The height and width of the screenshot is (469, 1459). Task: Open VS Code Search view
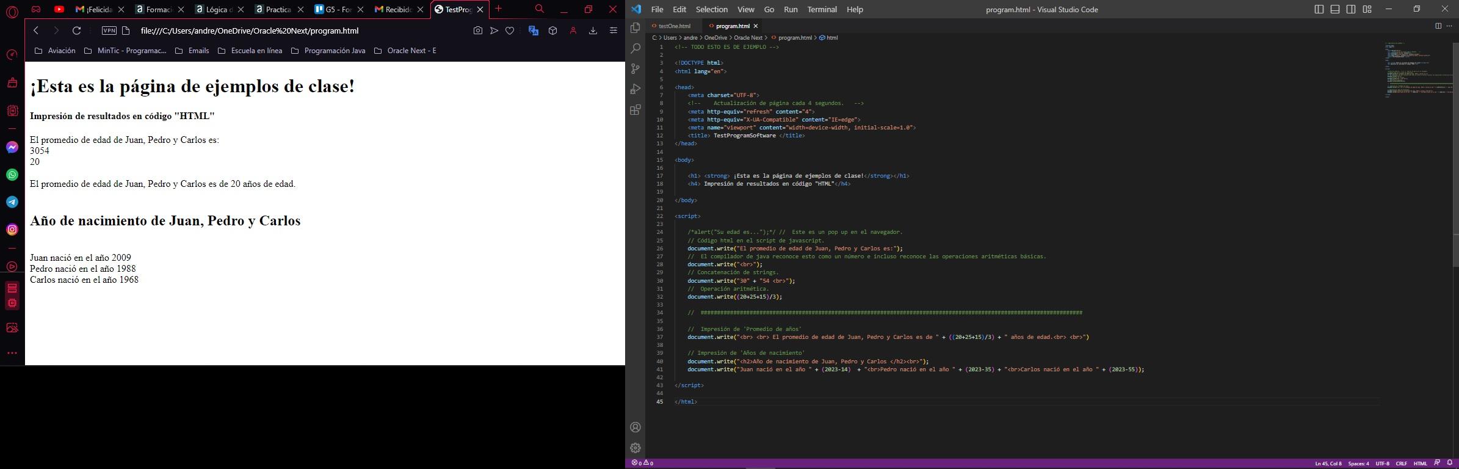pyautogui.click(x=635, y=48)
